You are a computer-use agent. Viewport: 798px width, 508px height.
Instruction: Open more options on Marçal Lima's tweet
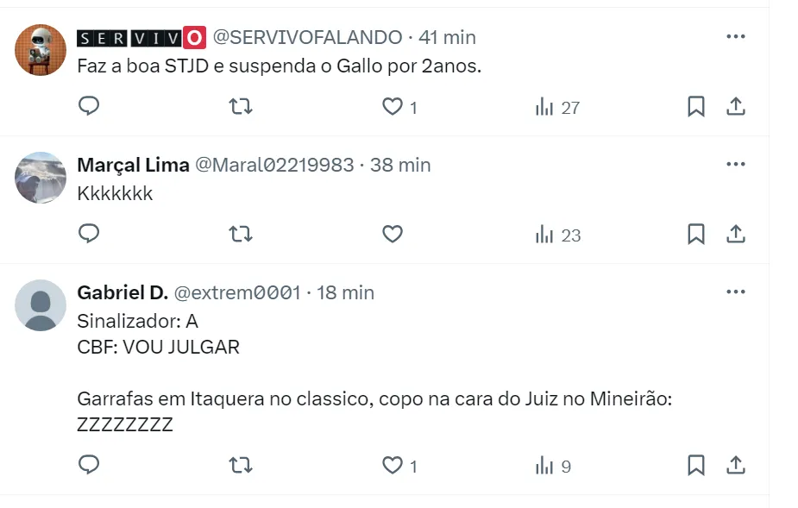click(x=735, y=165)
